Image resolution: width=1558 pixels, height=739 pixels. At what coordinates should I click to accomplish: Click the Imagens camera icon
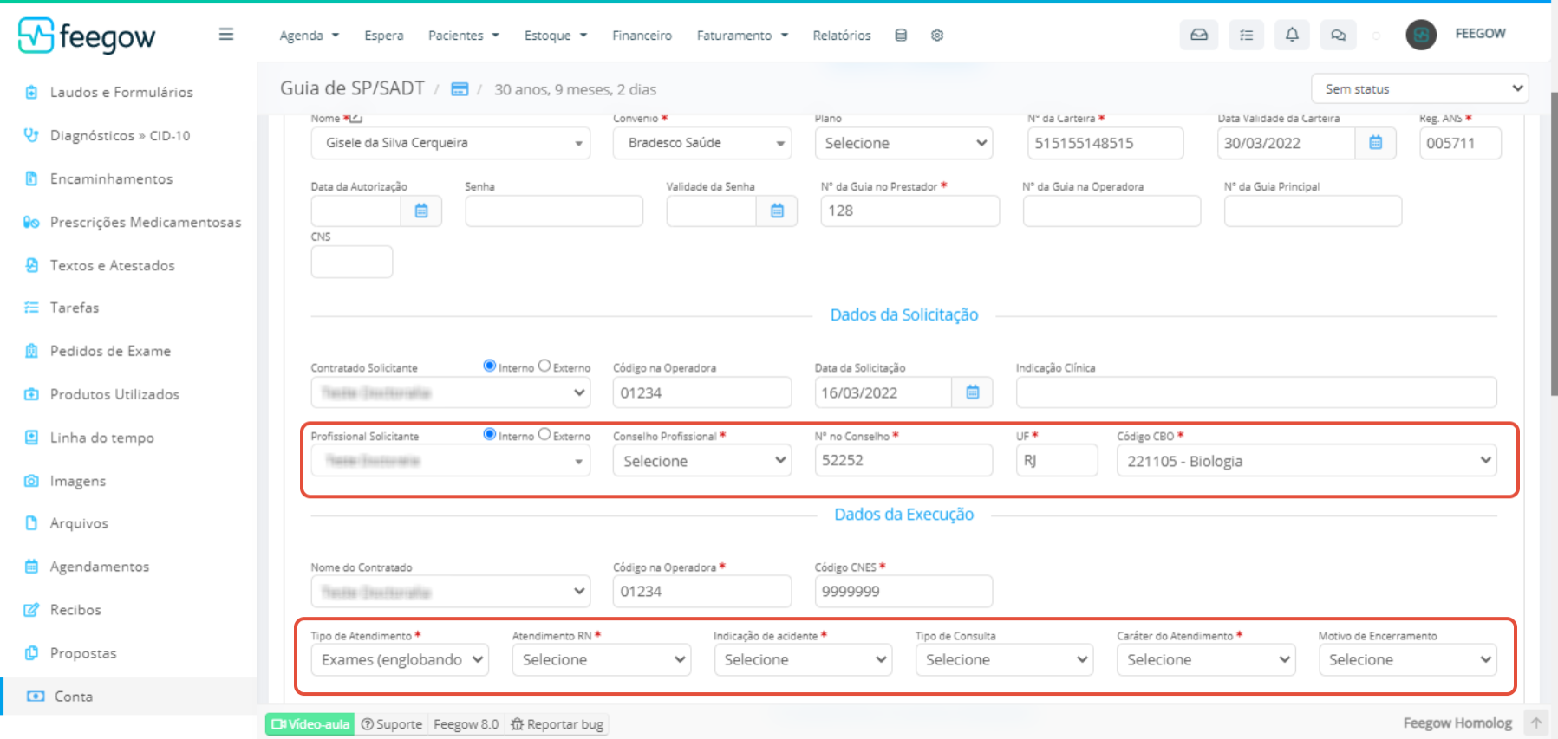(x=31, y=481)
